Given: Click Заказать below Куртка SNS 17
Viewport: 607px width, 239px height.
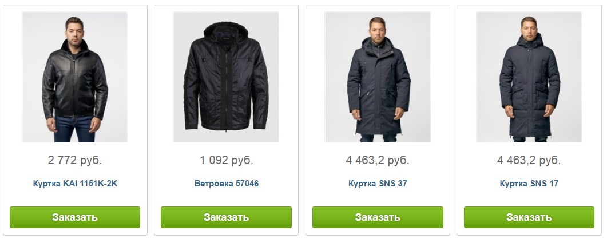Looking at the screenshot, I should 529,217.
